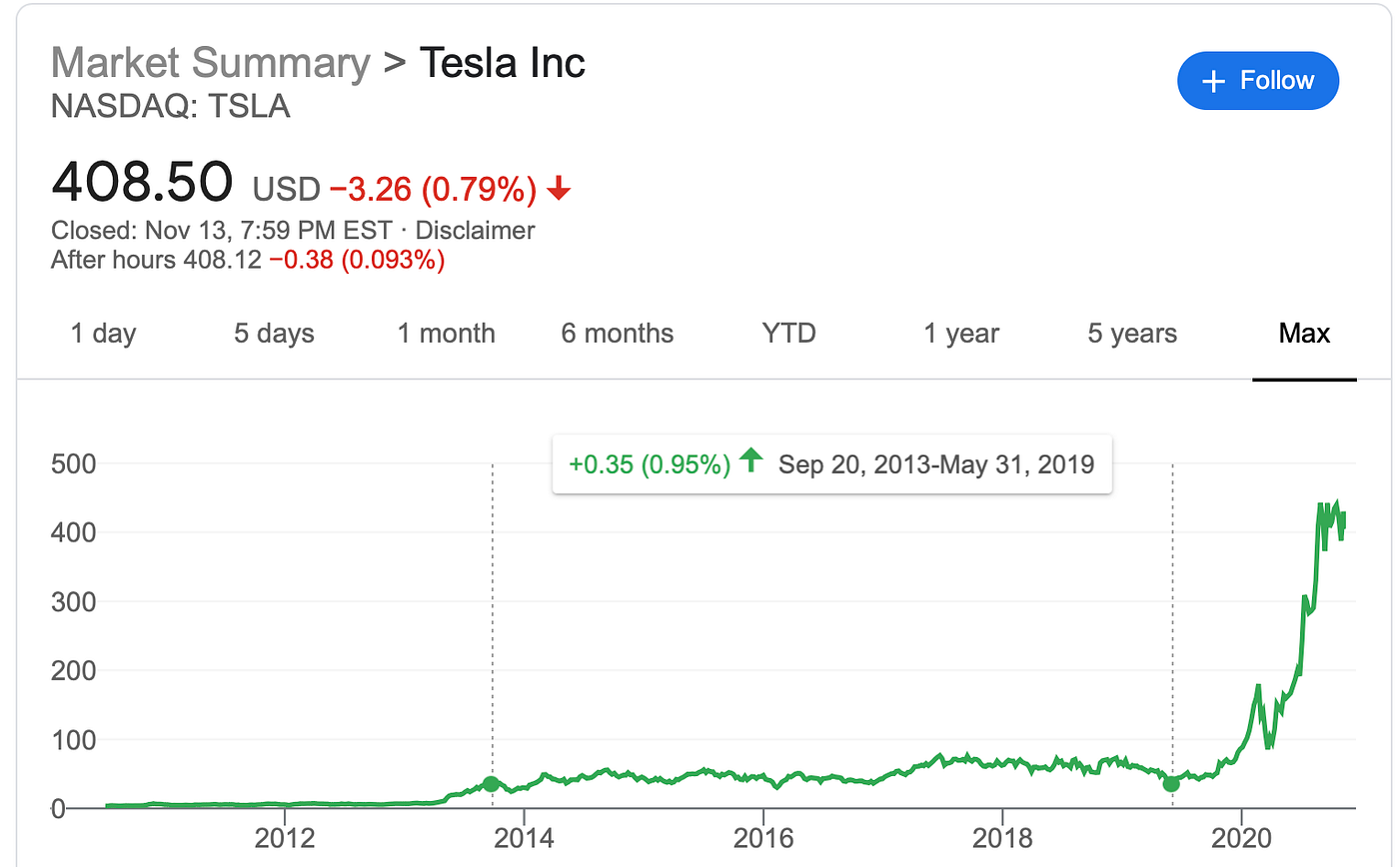Select the 1 day tab

tap(103, 333)
